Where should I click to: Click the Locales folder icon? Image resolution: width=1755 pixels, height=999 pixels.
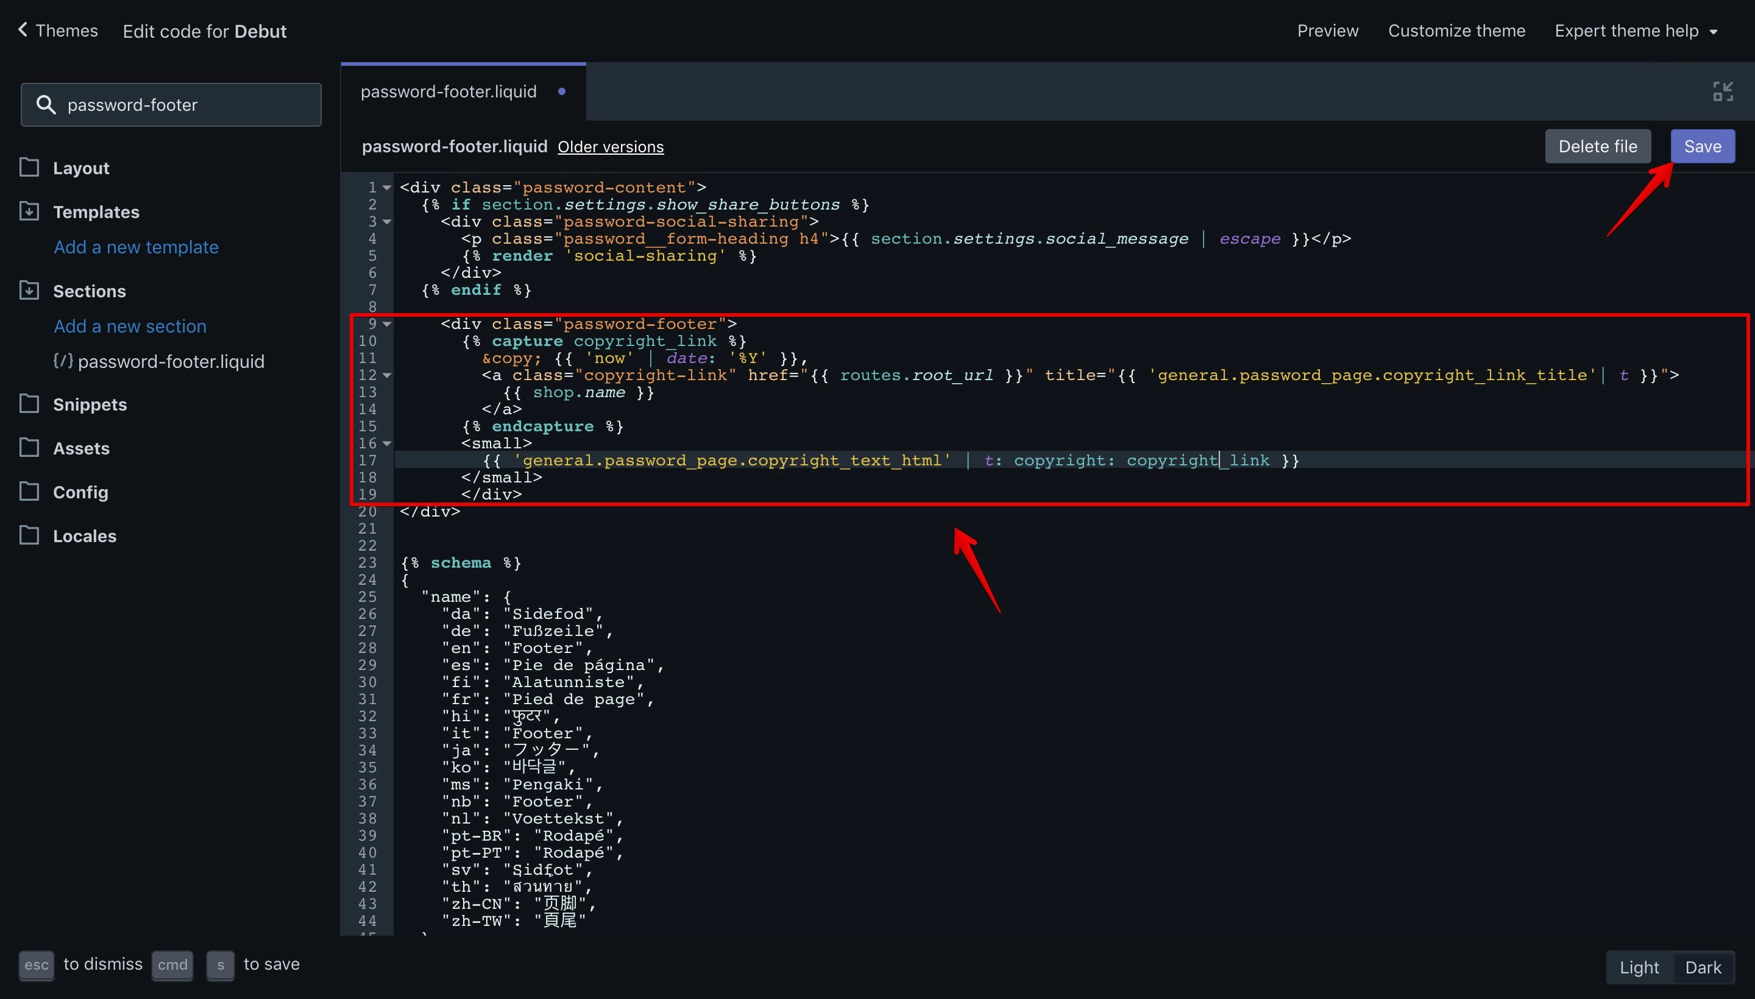29,535
